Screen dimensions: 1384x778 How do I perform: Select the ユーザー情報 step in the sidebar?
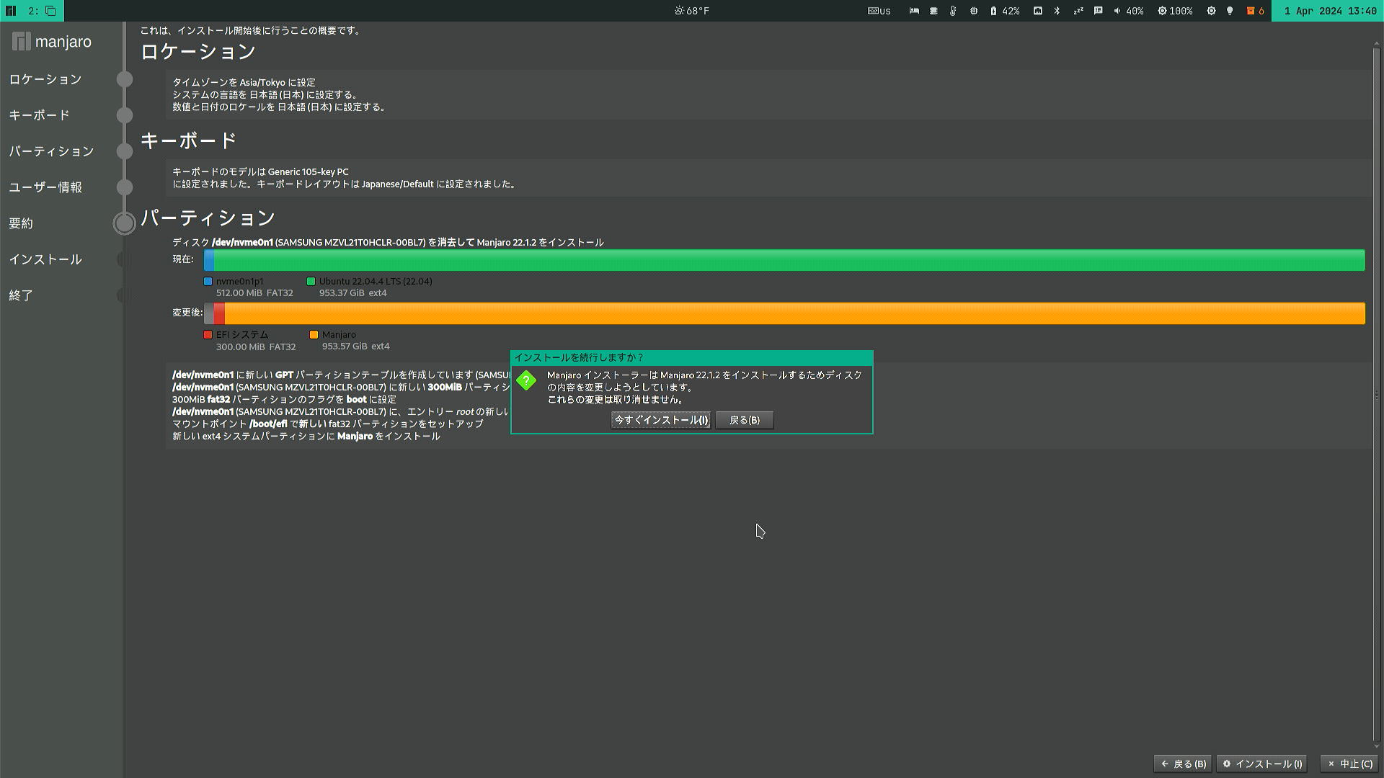[x=45, y=187]
